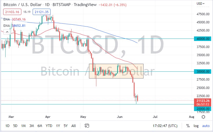213x132 pixels.
Task: Select the YTD time range
Action: [x=48, y=126]
